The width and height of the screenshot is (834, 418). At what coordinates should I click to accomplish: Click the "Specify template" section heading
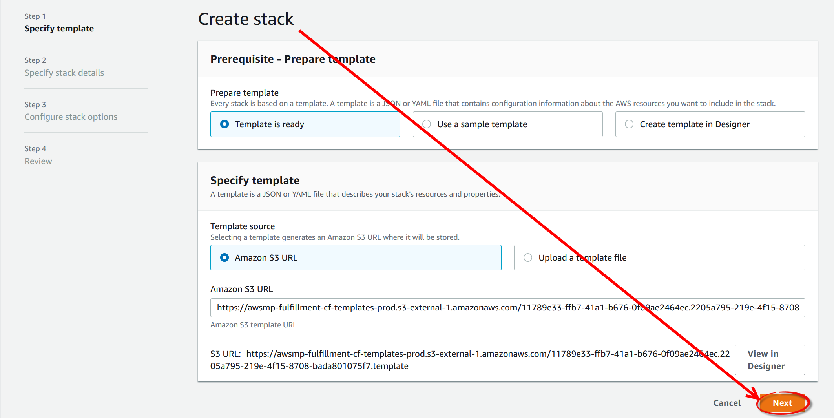(255, 181)
